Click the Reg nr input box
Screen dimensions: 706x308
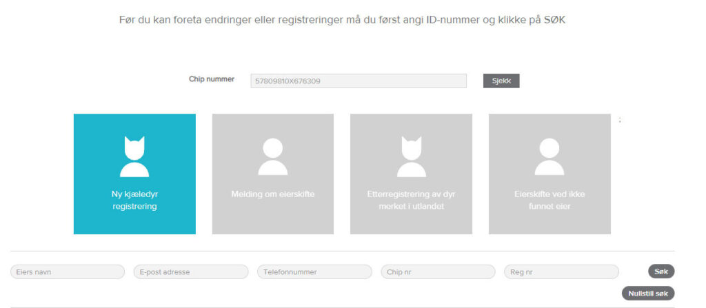tap(561, 272)
